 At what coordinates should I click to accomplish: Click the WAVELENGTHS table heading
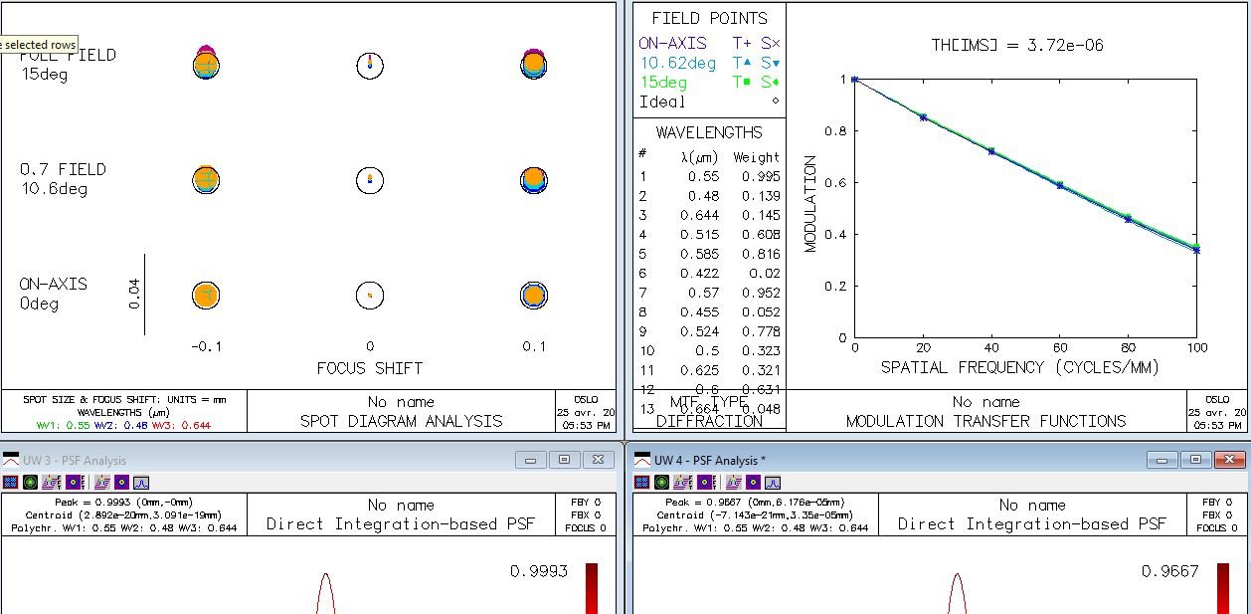(709, 132)
